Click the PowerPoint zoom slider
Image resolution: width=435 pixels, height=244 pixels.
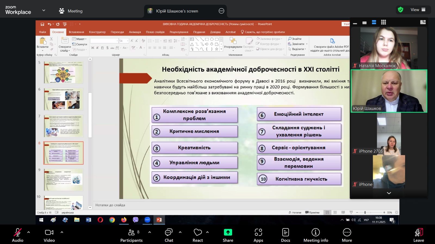(x=365, y=213)
